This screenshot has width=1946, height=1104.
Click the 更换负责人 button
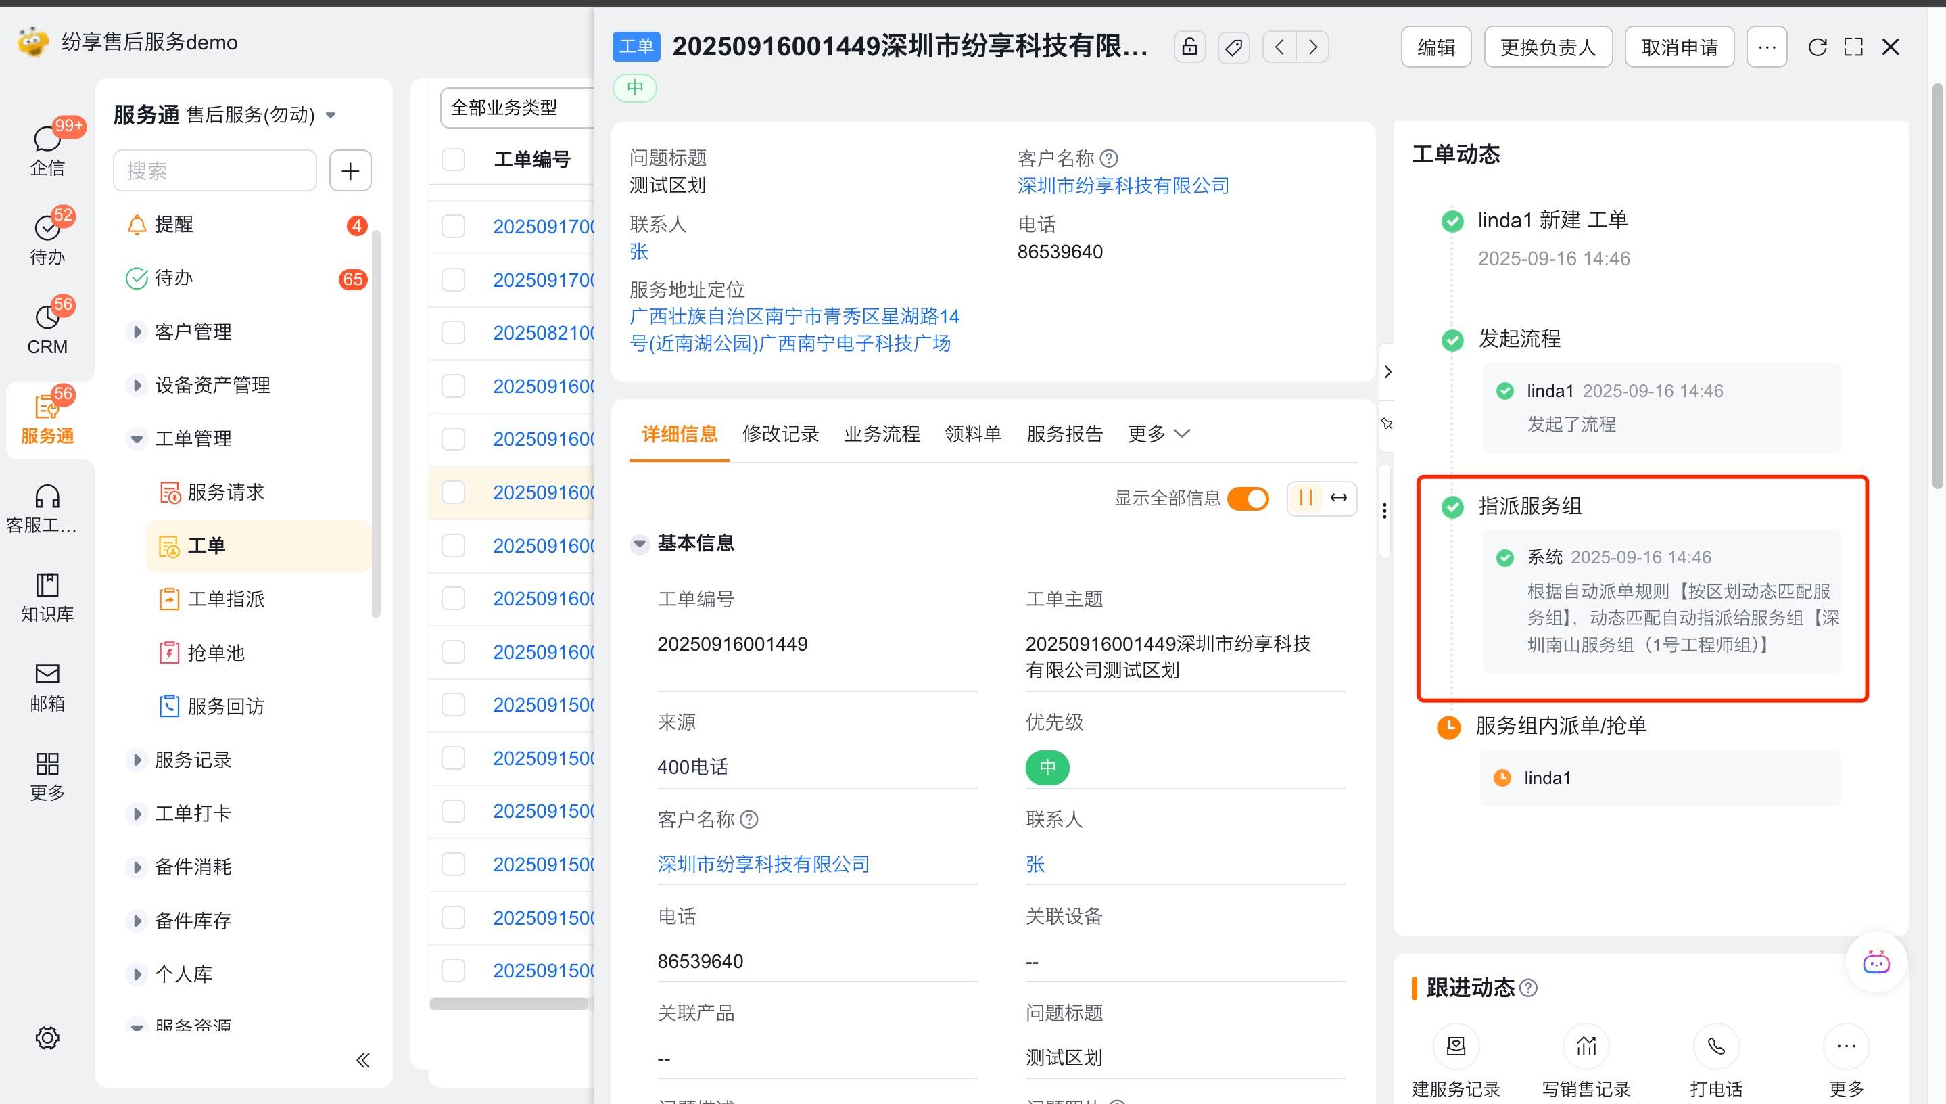pos(1548,47)
